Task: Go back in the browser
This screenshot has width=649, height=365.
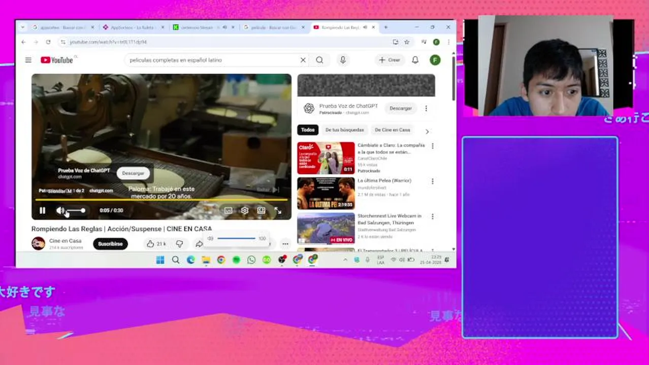Action: click(x=23, y=42)
